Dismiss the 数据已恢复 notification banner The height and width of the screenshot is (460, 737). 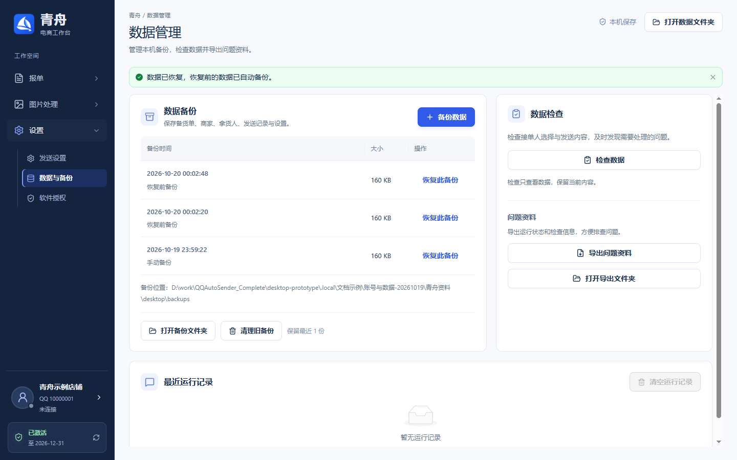point(713,77)
